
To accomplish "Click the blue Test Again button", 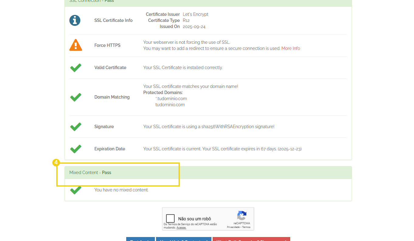I will 140,240.
